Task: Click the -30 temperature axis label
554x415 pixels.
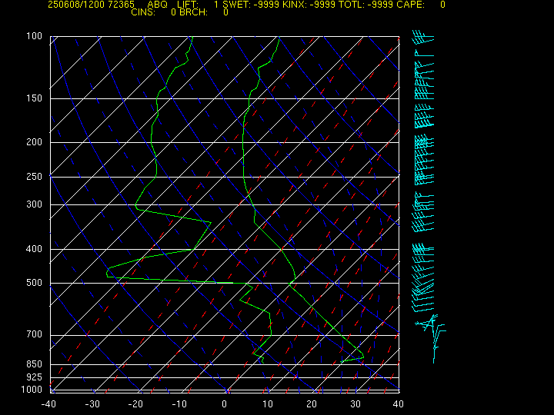Action: coord(92,404)
